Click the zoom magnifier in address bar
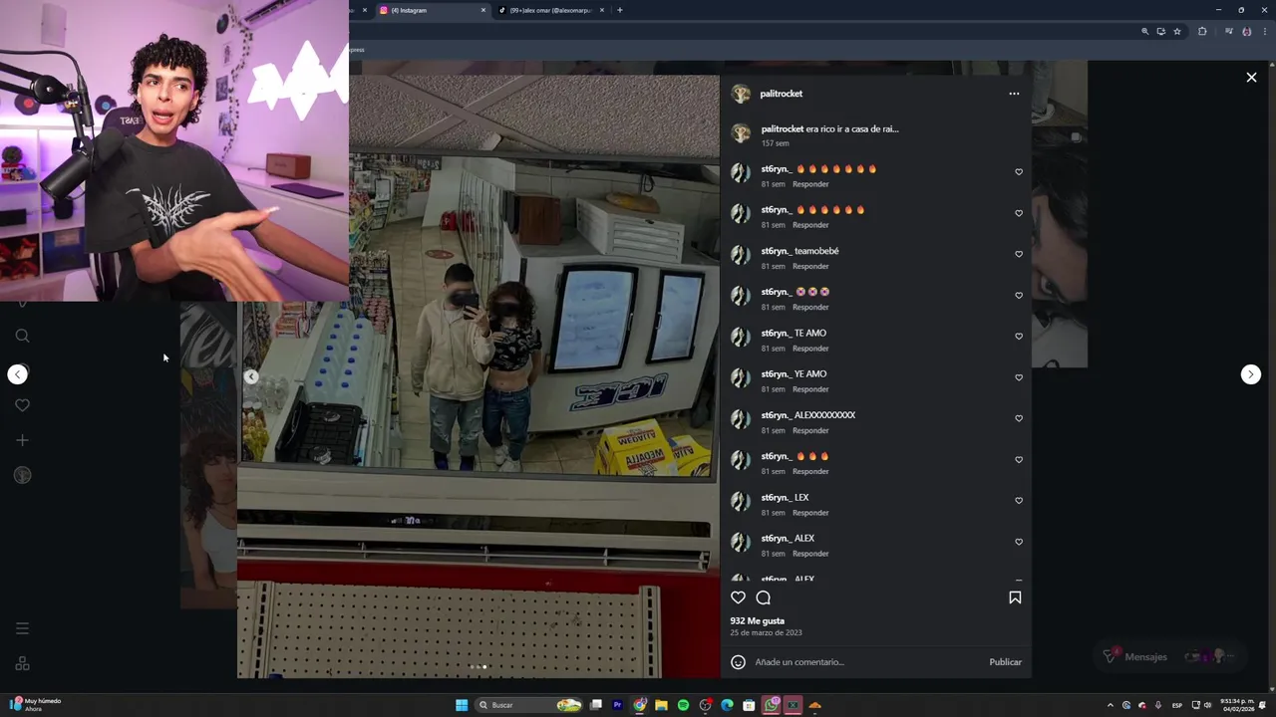Viewport: 1276px width, 717px height. tap(1144, 32)
